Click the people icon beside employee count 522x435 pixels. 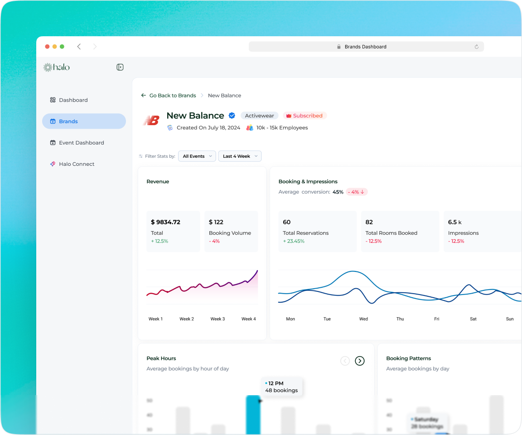pos(250,127)
